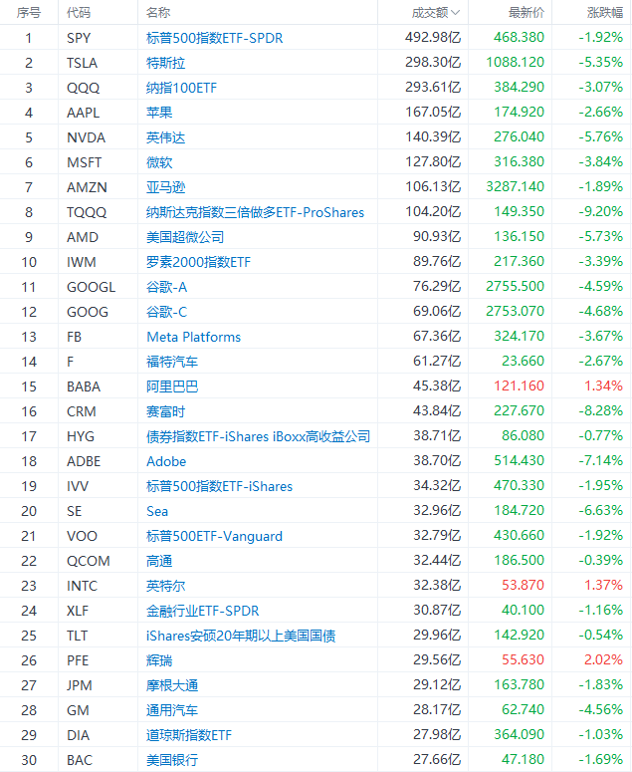Image resolution: width=632 pixels, height=772 pixels.
Task: Click the 名称 column header
Action: pyautogui.click(x=158, y=13)
